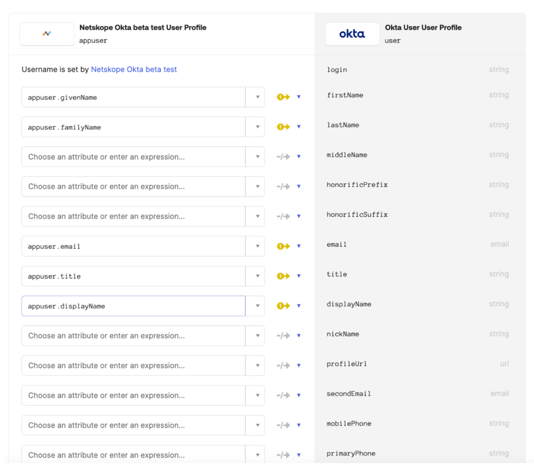Edit the appuser.givenName expression field
The image size is (534, 472).
pyautogui.click(x=133, y=97)
